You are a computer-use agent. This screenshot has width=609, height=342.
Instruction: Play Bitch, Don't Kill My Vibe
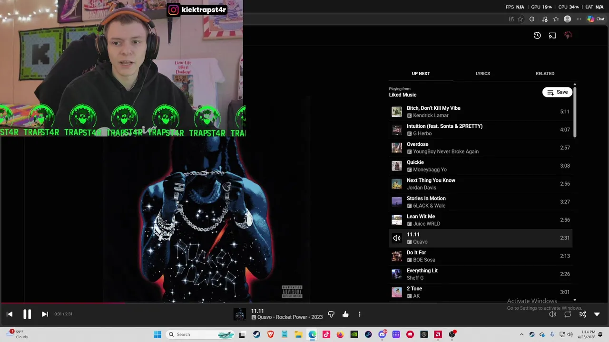coord(481,112)
